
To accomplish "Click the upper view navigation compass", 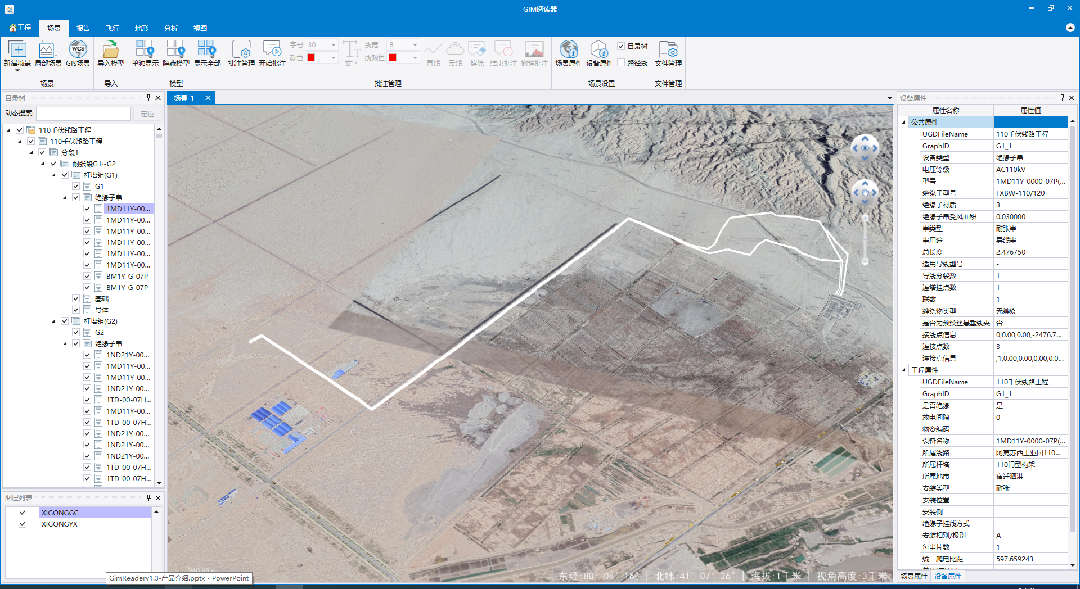I will [x=865, y=148].
